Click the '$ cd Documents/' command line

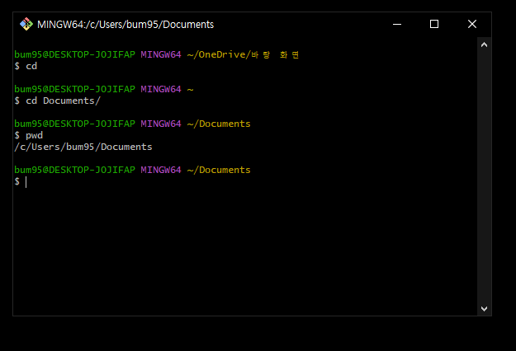tap(57, 101)
